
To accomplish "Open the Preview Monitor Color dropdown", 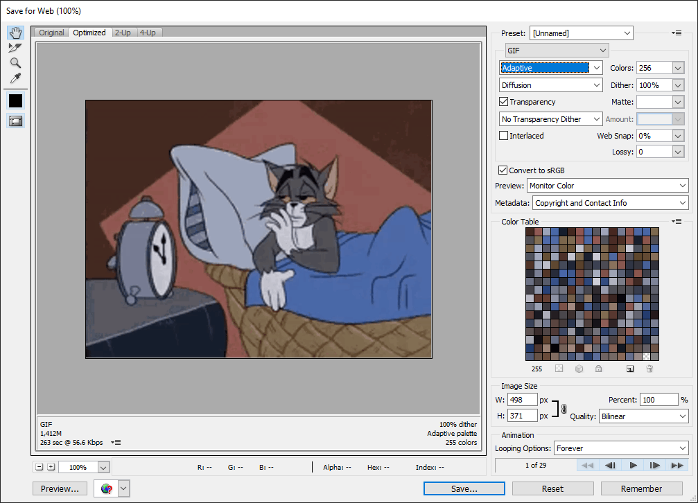I will point(608,186).
